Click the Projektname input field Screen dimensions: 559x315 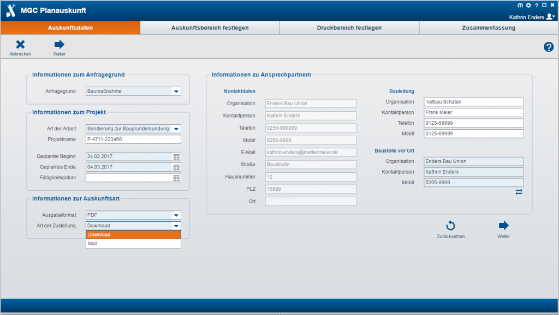point(133,140)
